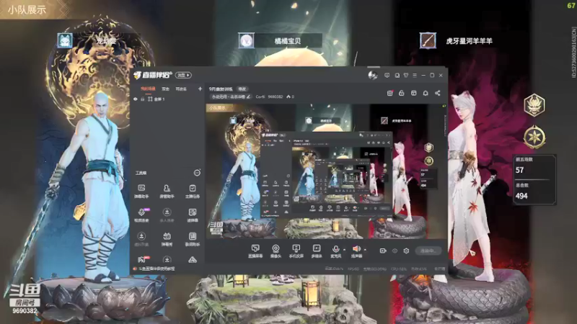
Task: Click the download icon in the toolbox's bottom row
Action: 167,260
